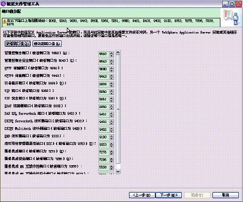Proceed with the 下一步 button
The height and width of the screenshot is (202, 243).
[x=169, y=195]
